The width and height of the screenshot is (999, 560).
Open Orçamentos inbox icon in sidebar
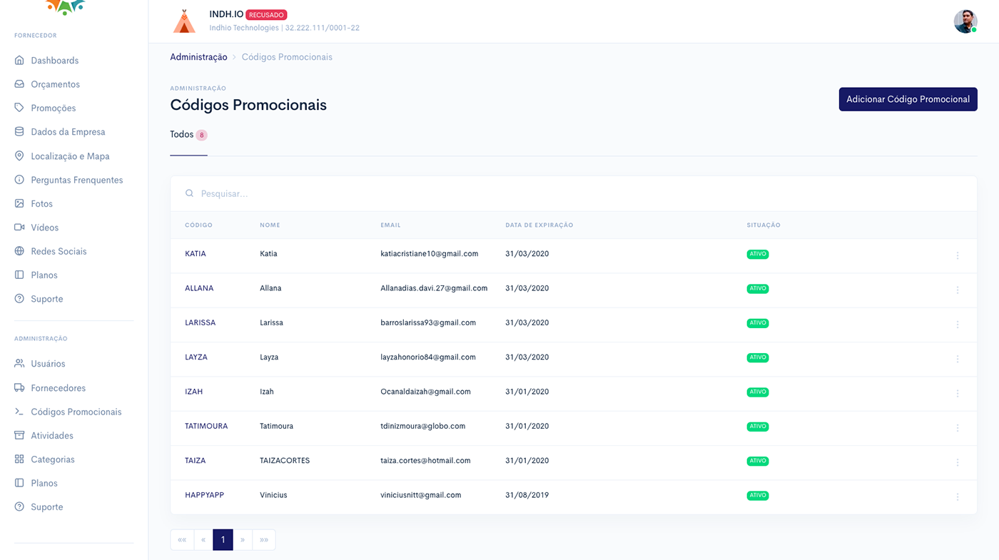tap(19, 84)
